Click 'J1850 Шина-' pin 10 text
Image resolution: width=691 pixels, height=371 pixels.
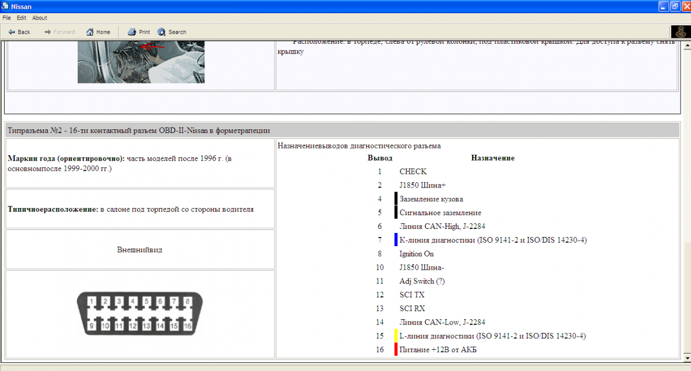point(422,267)
